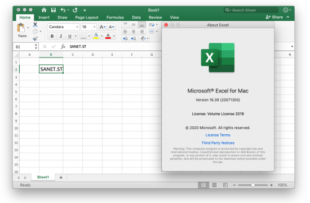Click the Wrap Text icon
This screenshot has height=203, width=310.
coord(152,25)
